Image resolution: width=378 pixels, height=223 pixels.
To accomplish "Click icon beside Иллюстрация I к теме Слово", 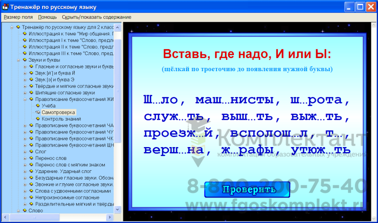I will click(x=25, y=40).
